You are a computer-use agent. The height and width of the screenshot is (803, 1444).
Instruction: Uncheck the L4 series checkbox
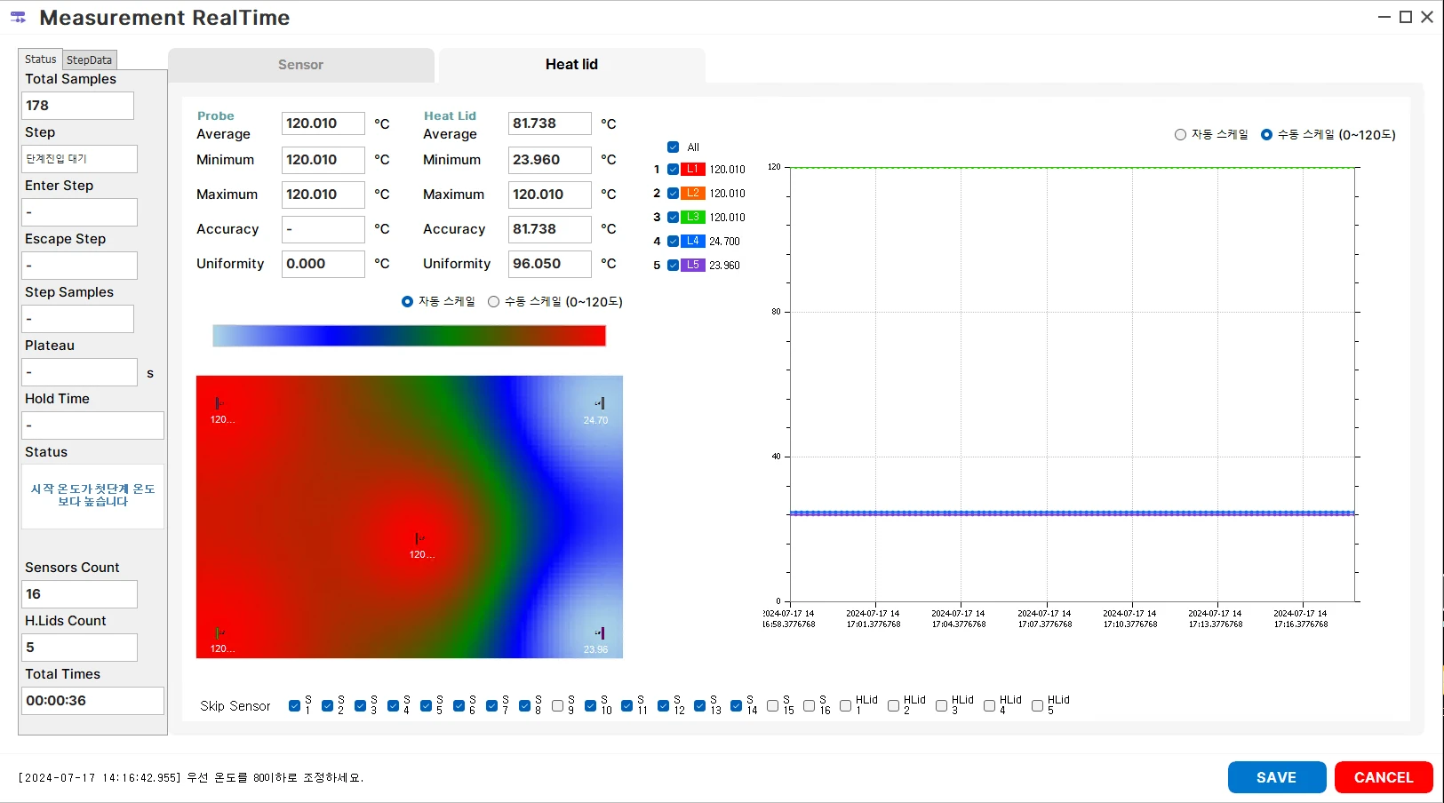click(x=673, y=241)
